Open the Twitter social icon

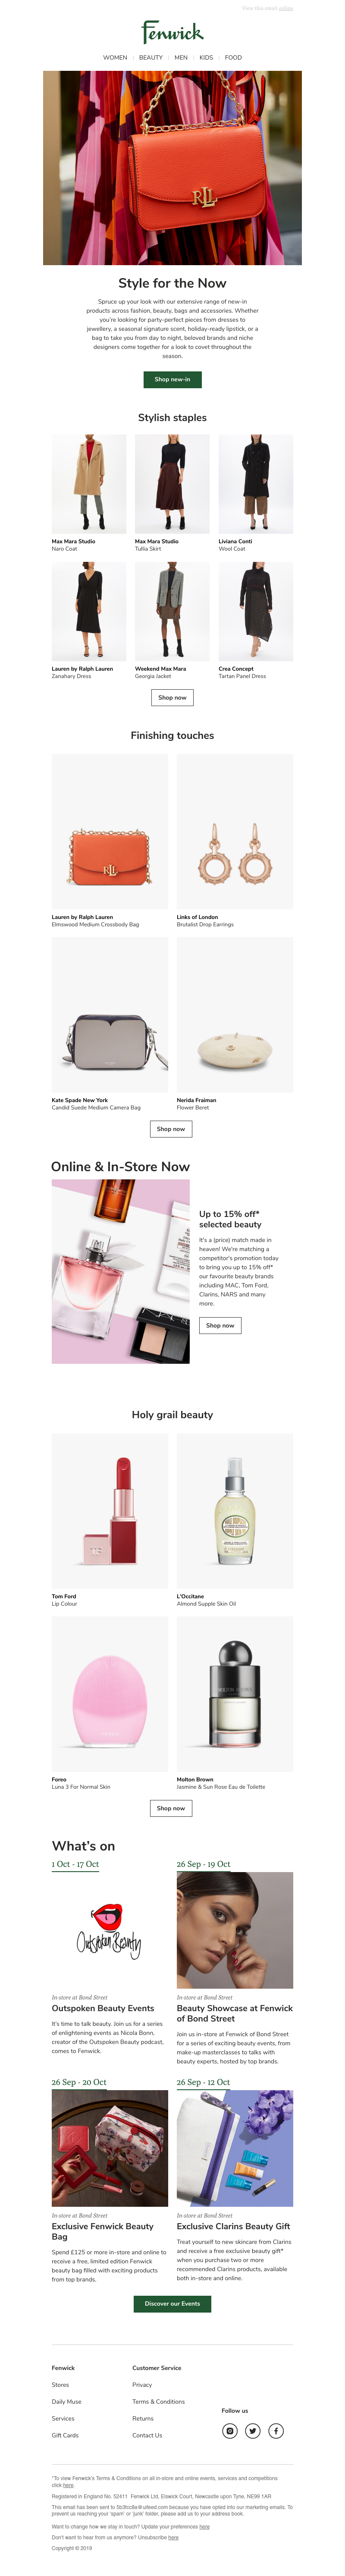tap(253, 2430)
